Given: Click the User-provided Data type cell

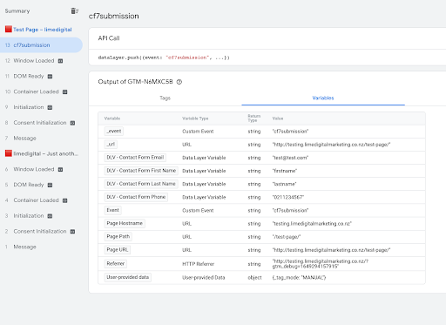Looking at the screenshot, I should [204, 278].
